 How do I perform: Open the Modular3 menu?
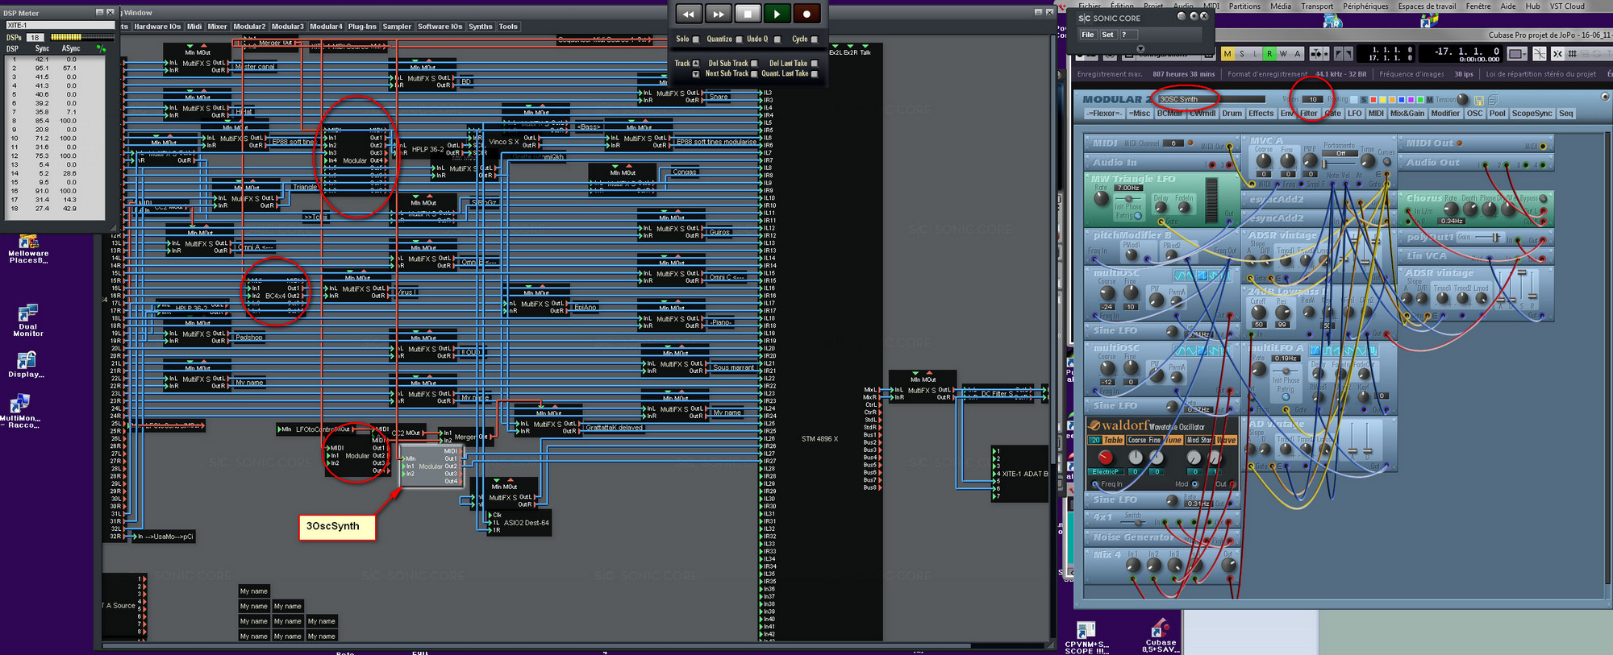point(288,27)
